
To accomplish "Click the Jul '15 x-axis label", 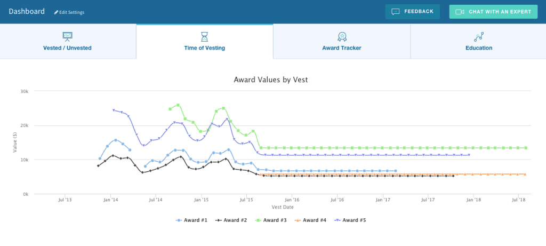I will click(x=246, y=200).
